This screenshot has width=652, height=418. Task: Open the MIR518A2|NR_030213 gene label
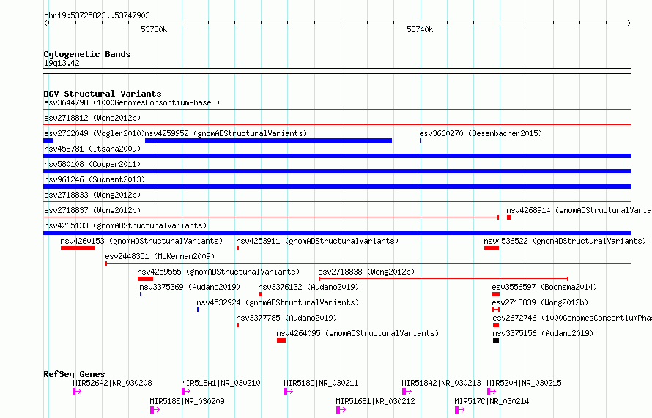pyautogui.click(x=441, y=383)
